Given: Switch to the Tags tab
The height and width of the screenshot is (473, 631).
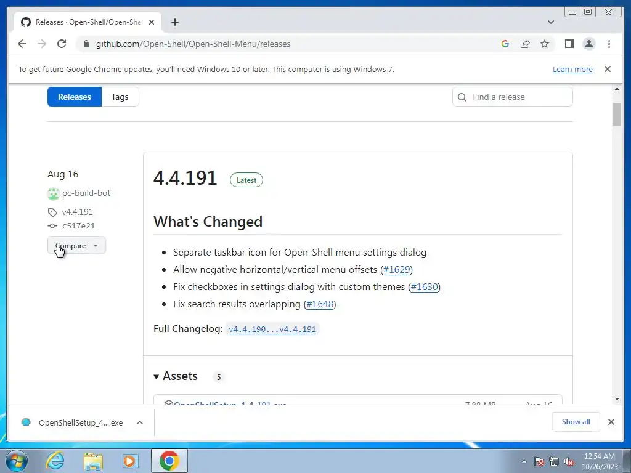Looking at the screenshot, I should point(120,97).
